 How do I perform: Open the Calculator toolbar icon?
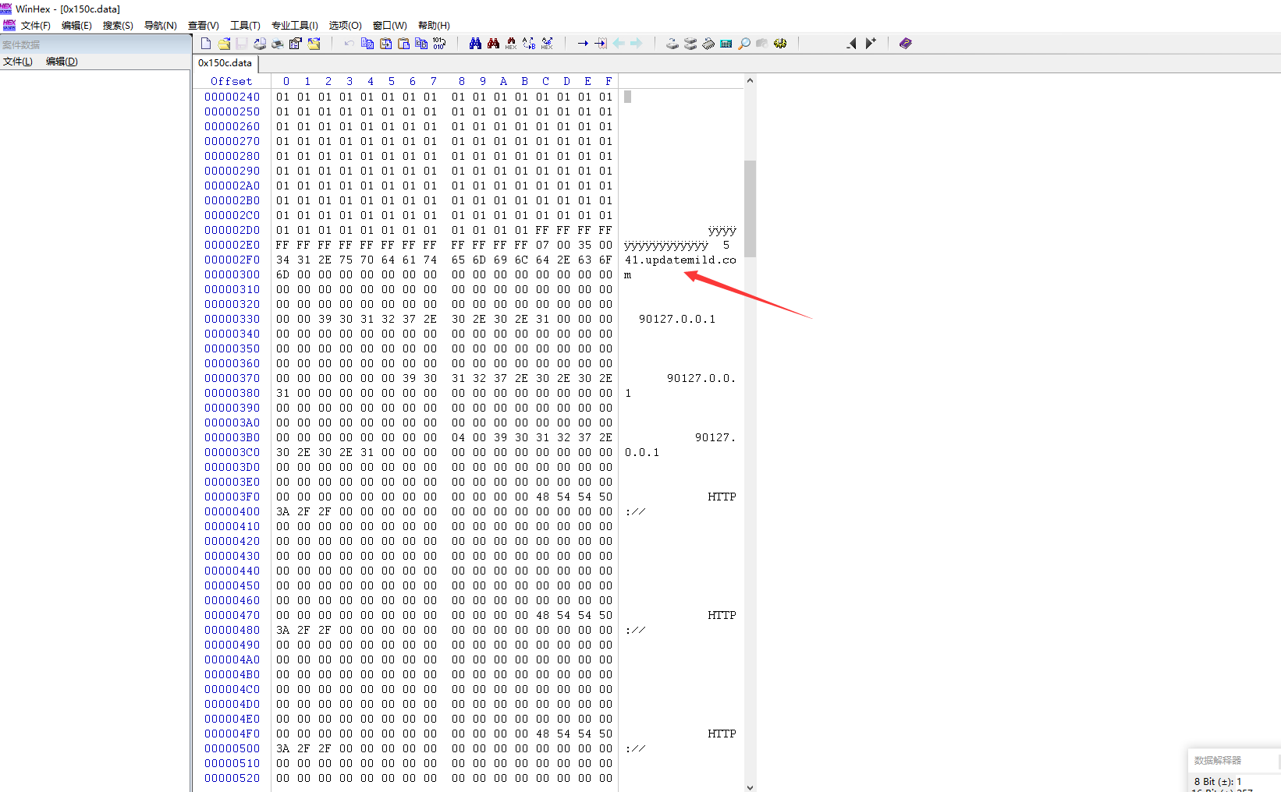[726, 44]
